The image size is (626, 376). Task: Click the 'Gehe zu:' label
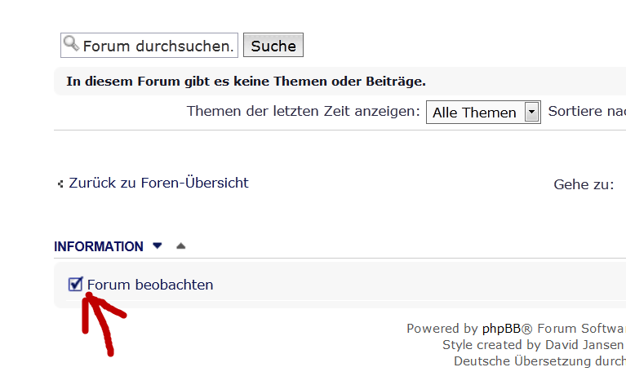click(x=584, y=184)
